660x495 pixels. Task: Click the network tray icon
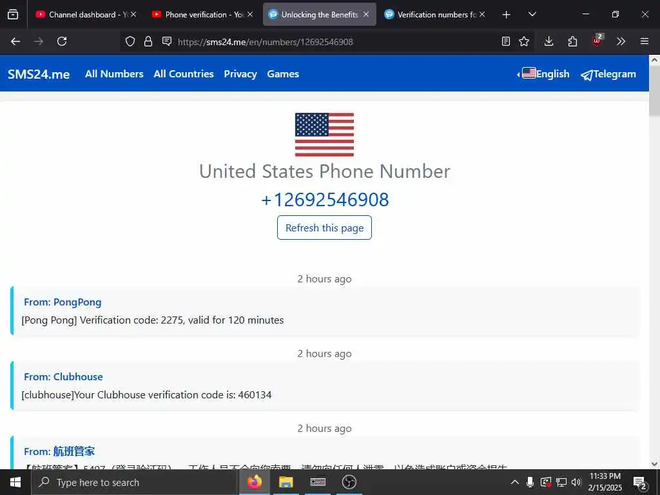pyautogui.click(x=561, y=482)
